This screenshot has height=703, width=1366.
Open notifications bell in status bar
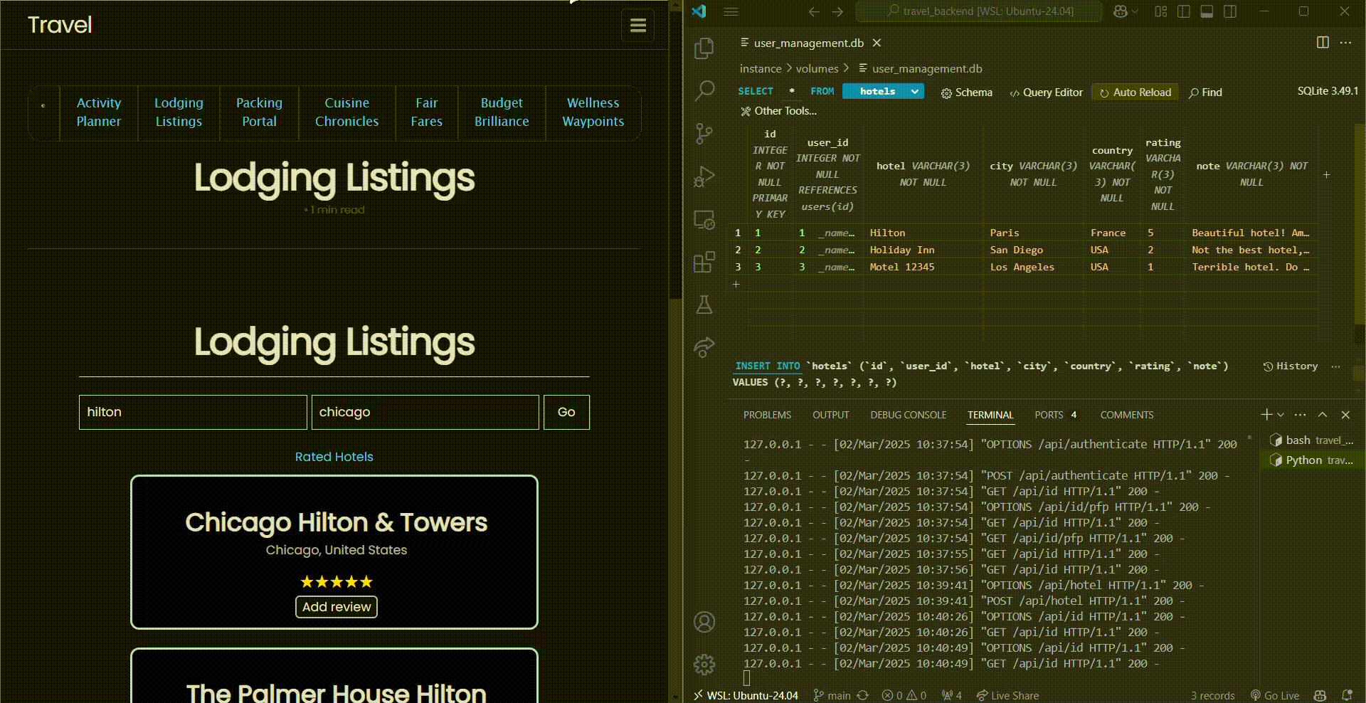point(1347,695)
